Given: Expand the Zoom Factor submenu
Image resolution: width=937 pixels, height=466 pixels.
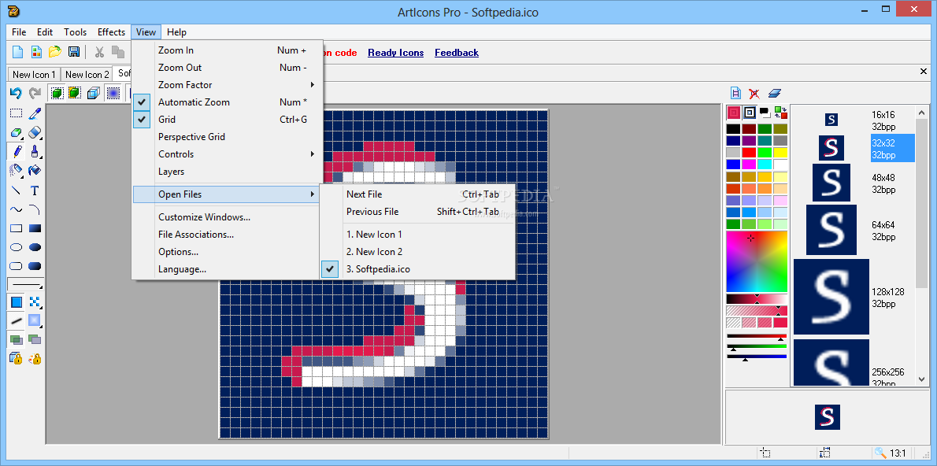Looking at the screenshot, I should (227, 85).
